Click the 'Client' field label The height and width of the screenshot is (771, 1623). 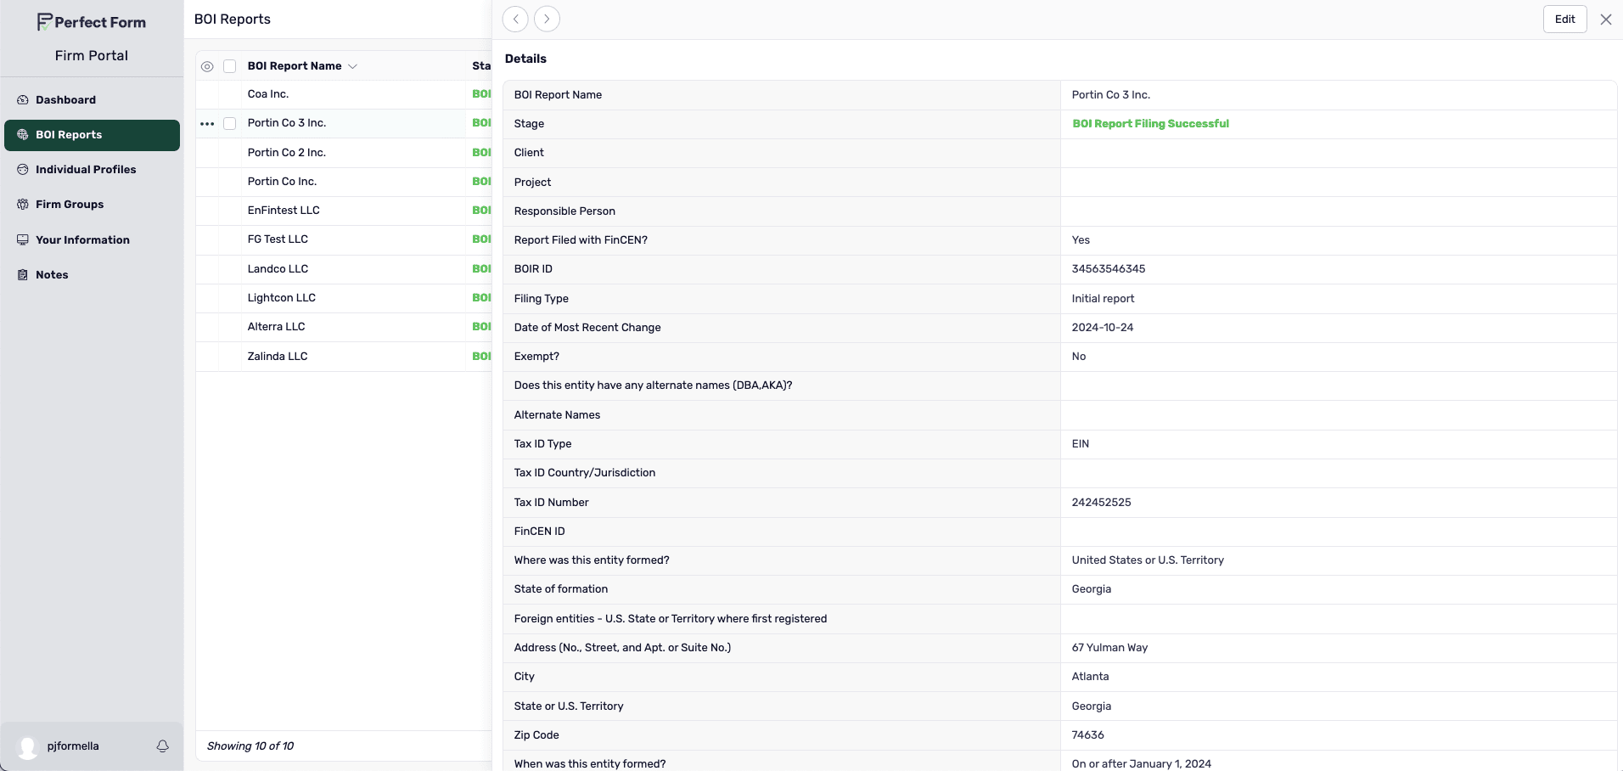(529, 153)
